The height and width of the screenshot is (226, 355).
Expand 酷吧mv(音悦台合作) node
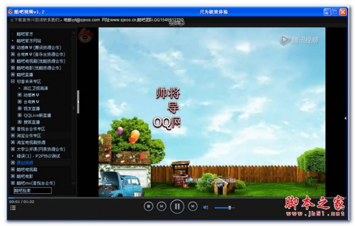pyautogui.click(x=12, y=183)
